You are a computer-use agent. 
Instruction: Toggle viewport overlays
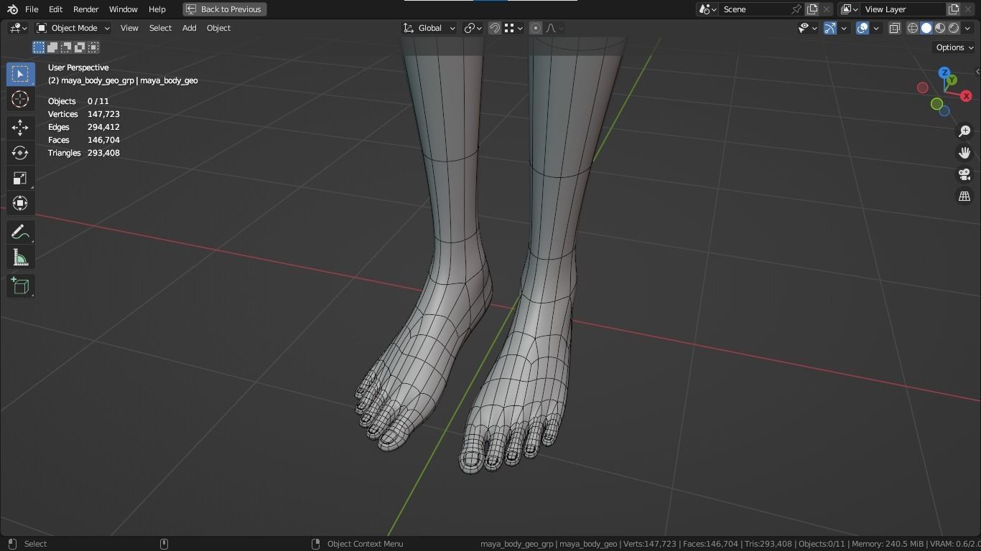tap(863, 28)
